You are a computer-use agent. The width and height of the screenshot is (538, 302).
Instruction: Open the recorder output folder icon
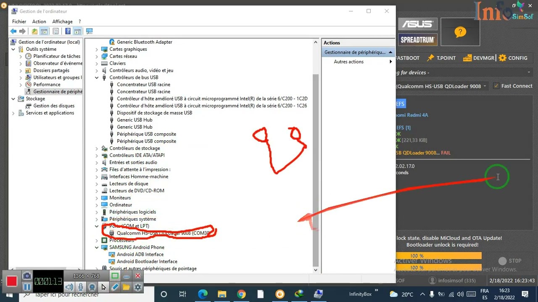(126, 287)
